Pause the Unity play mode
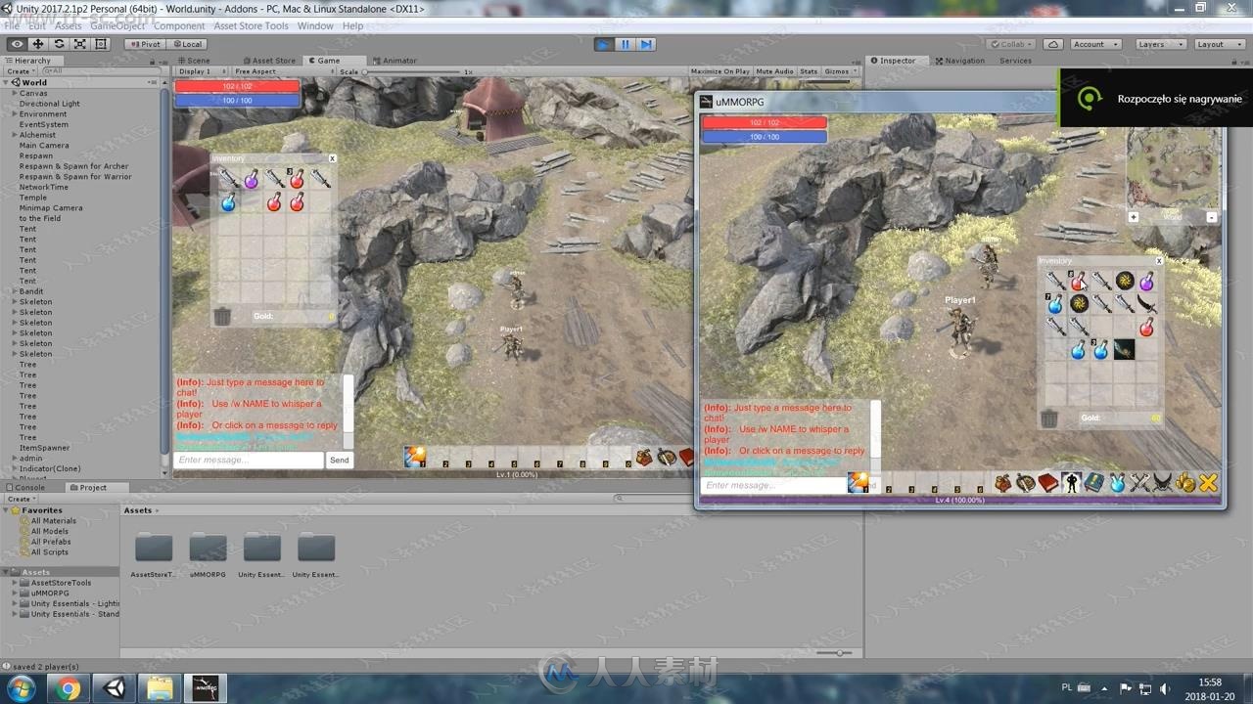The width and height of the screenshot is (1253, 704). (625, 44)
